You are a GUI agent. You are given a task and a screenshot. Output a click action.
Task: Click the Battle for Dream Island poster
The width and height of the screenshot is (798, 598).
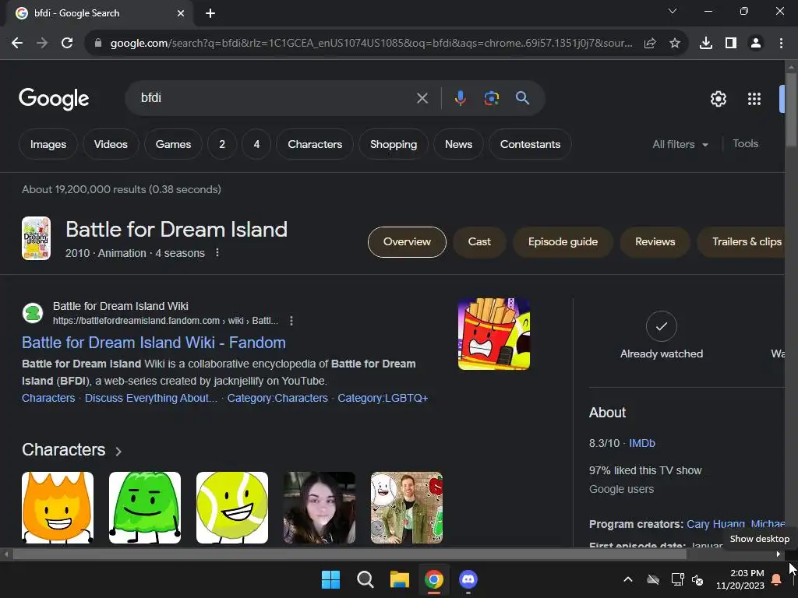coord(36,238)
